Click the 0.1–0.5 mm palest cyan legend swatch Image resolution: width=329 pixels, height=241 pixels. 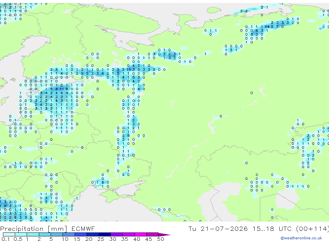click(x=9, y=234)
